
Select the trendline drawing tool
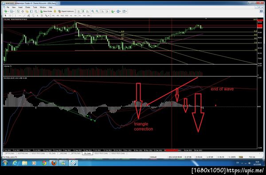click(x=24, y=16)
